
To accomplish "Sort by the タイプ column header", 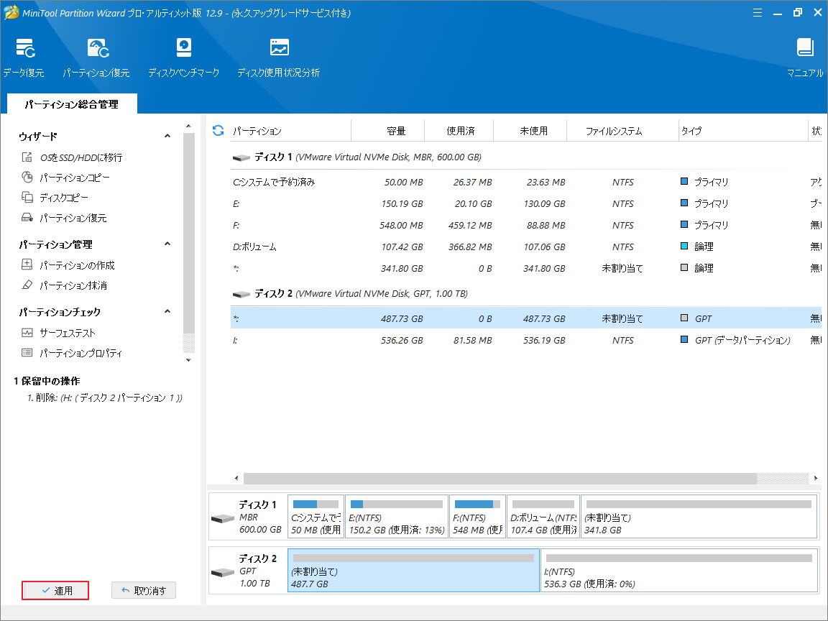I will [743, 130].
